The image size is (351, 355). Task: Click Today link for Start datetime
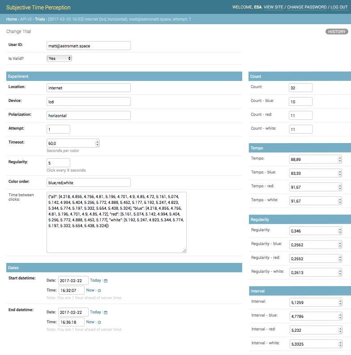click(95, 280)
